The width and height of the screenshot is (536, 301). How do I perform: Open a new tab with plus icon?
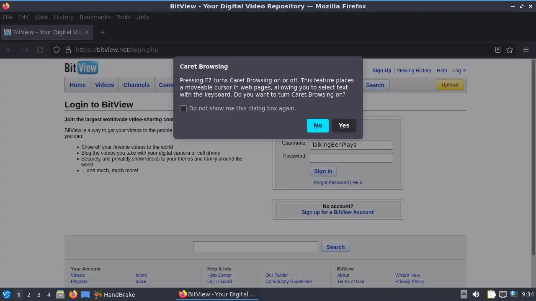102,32
